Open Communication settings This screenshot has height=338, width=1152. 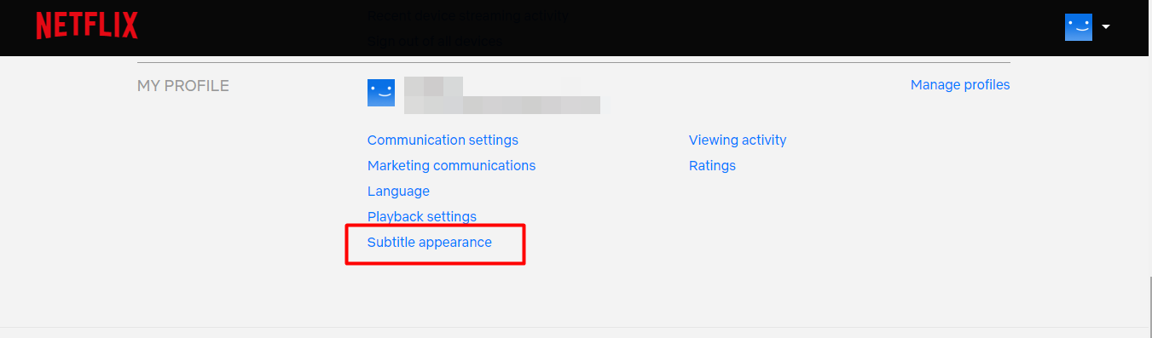coord(443,140)
